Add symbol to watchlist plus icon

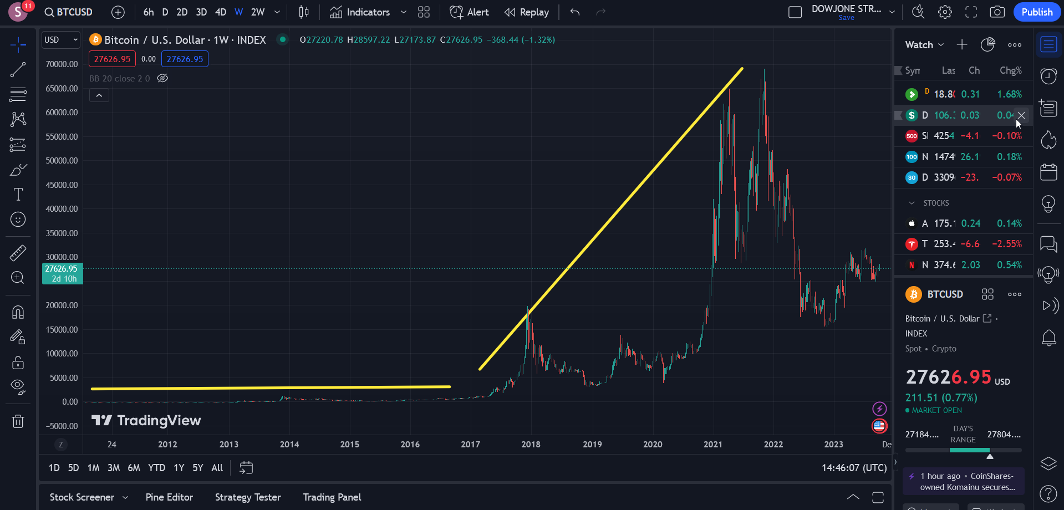tap(962, 45)
